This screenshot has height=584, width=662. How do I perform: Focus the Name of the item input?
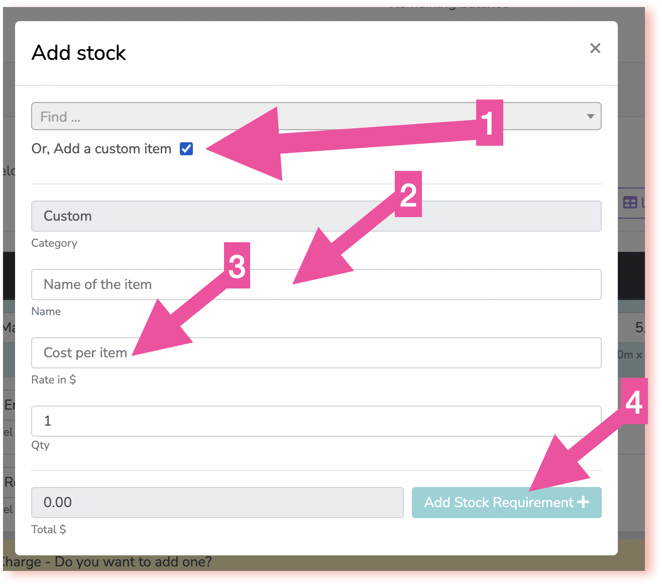(x=316, y=284)
